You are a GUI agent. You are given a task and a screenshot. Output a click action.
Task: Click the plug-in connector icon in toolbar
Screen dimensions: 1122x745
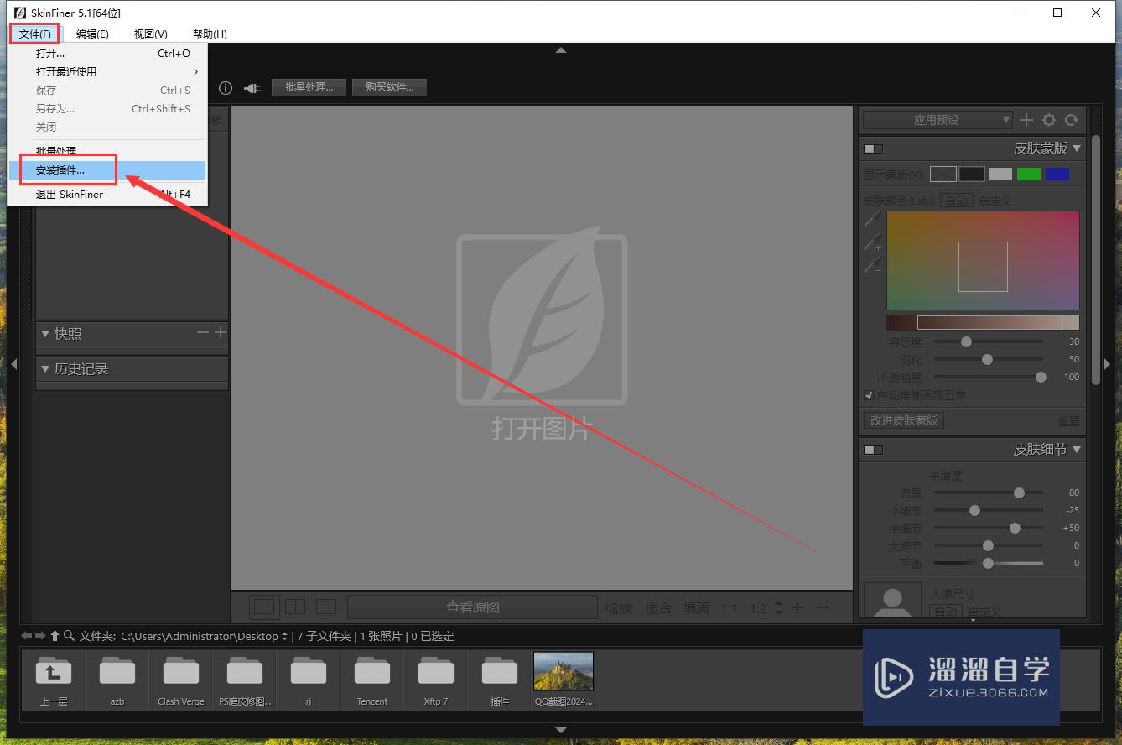pos(252,87)
